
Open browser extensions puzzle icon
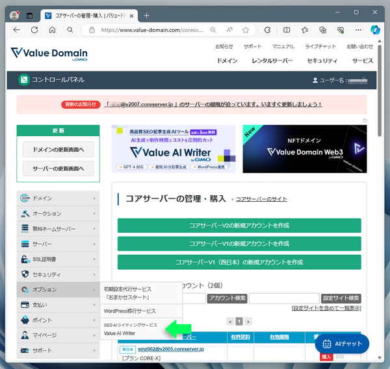pos(267,30)
